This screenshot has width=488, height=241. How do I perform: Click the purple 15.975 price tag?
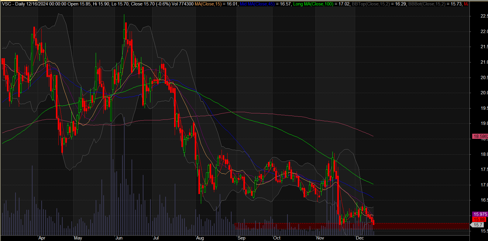[x=480, y=214]
